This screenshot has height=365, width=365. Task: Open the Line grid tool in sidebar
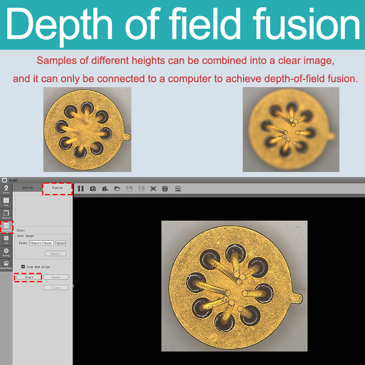pos(6,240)
